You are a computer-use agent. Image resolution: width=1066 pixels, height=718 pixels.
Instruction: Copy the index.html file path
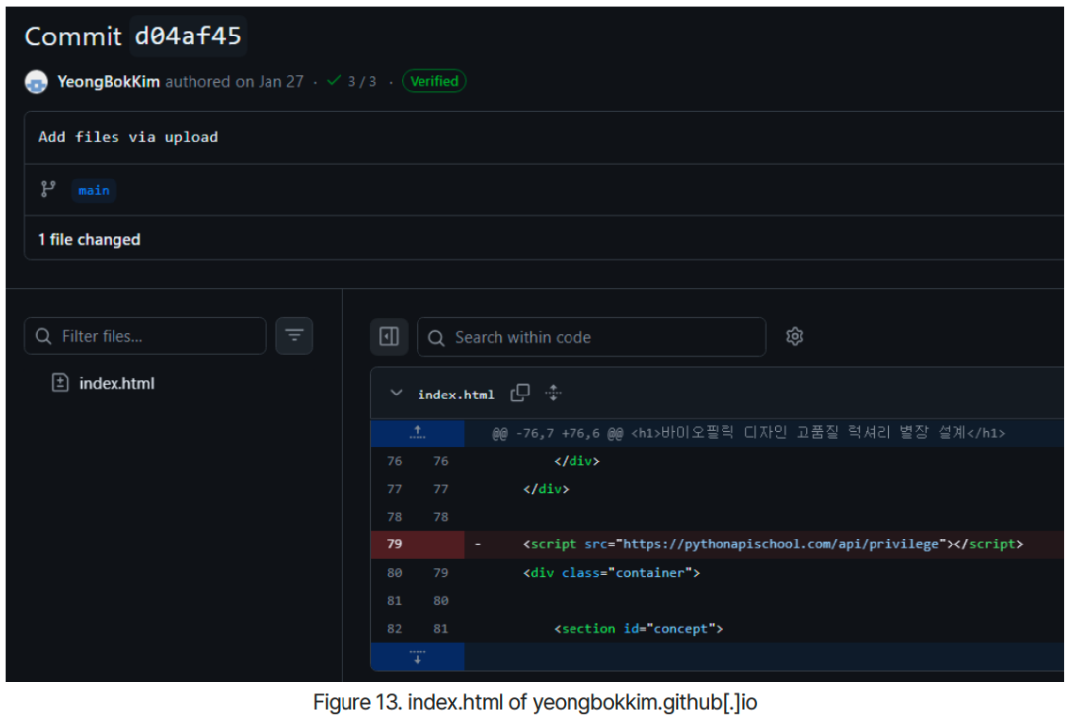(520, 393)
